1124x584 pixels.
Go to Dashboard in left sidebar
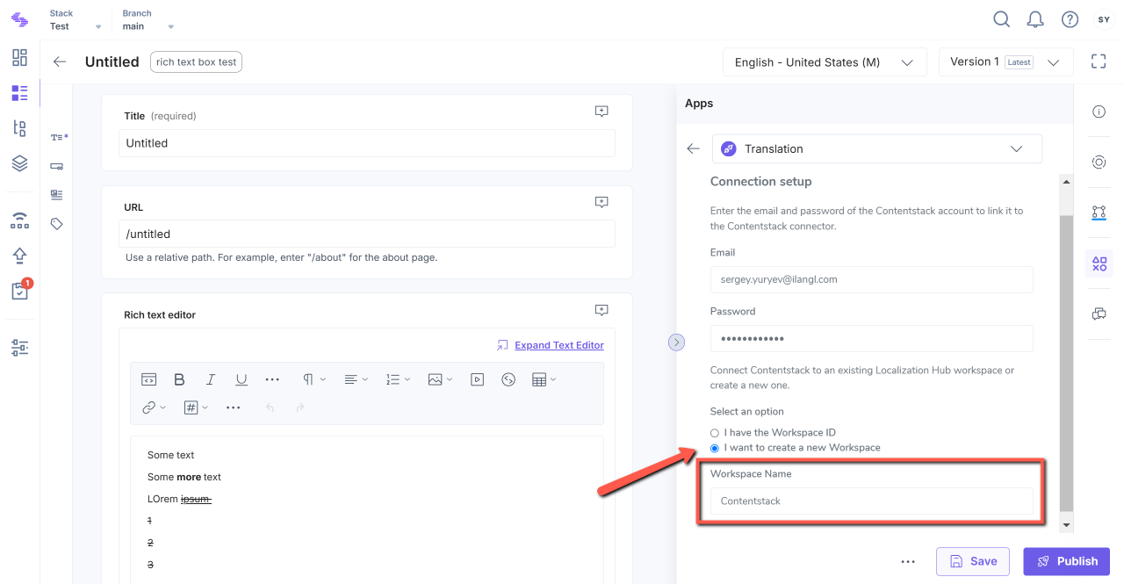19,58
